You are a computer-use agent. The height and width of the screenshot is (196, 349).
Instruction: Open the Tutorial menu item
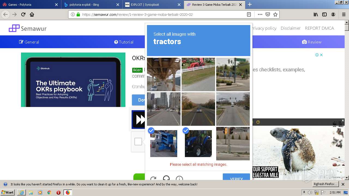click(124, 42)
